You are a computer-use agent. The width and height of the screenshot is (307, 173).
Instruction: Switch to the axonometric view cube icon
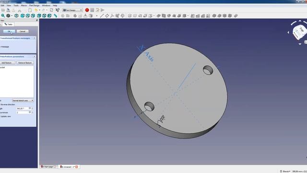[x=16, y=15]
